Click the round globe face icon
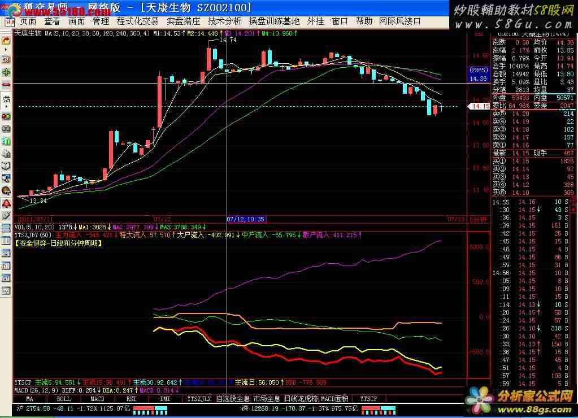578x418 pixels. (6, 190)
